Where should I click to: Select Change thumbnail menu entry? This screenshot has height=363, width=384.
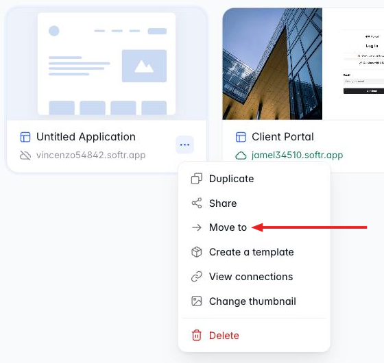coord(254,301)
